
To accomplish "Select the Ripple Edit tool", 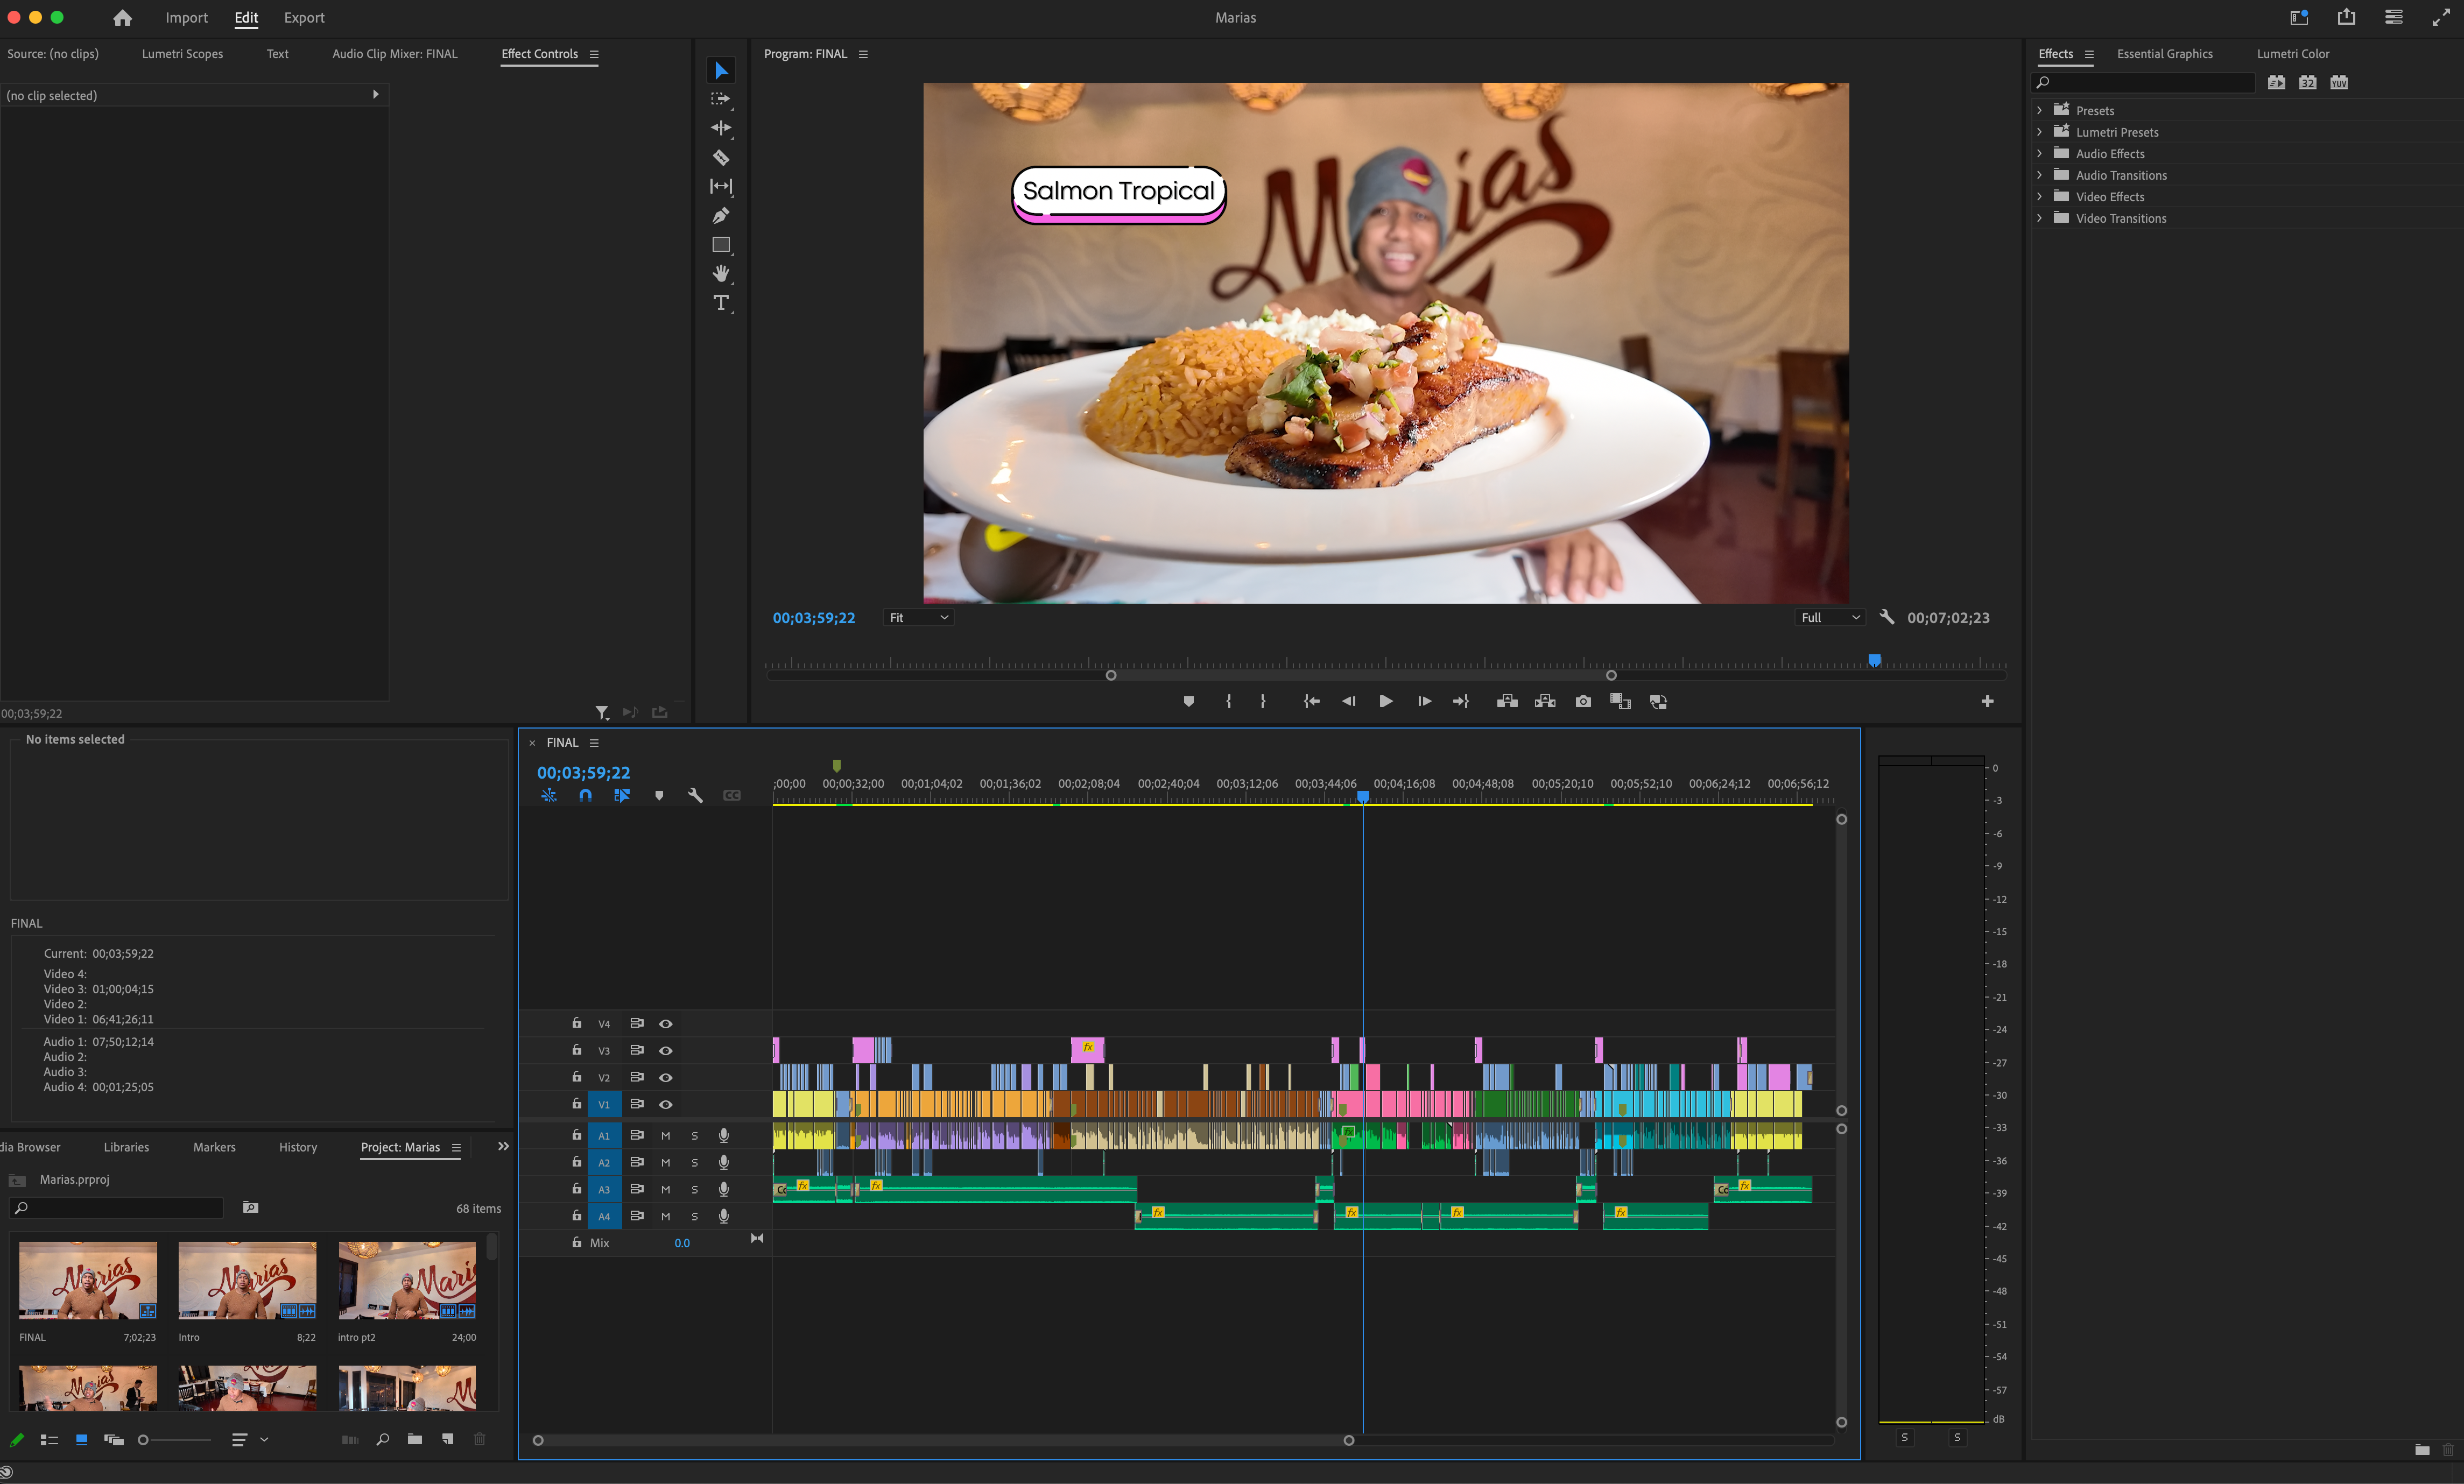I will click(720, 128).
